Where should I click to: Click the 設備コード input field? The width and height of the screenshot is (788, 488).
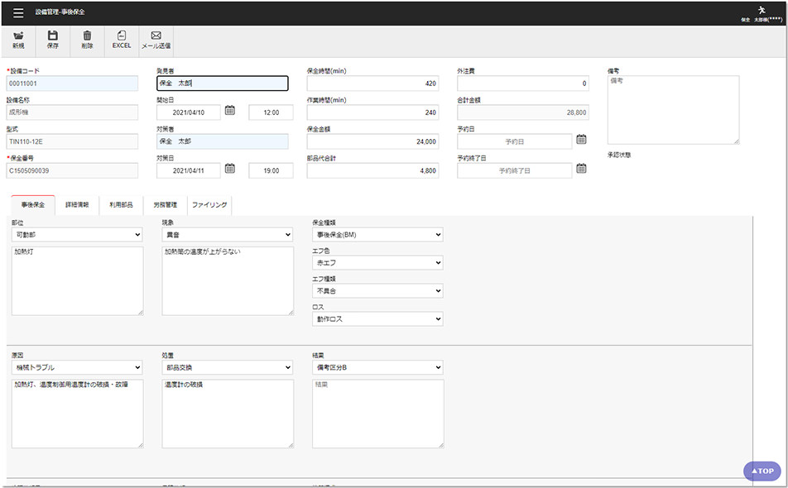(72, 84)
